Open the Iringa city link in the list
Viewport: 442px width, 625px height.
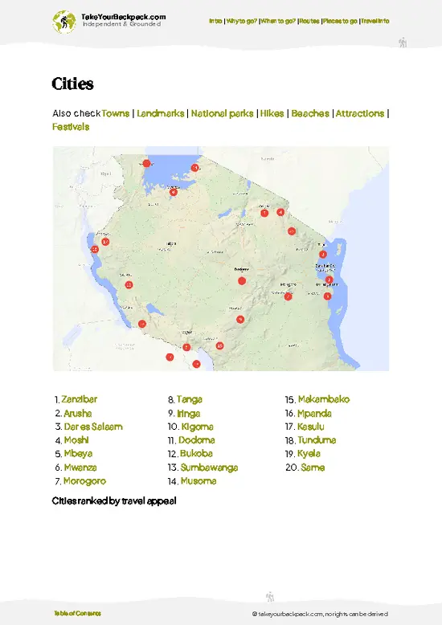189,414
